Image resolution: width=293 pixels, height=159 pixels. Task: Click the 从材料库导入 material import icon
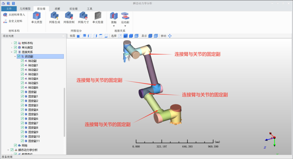coord(5,15)
